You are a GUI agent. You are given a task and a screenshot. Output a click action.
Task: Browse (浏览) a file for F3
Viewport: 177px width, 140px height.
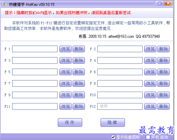click(x=65, y=60)
